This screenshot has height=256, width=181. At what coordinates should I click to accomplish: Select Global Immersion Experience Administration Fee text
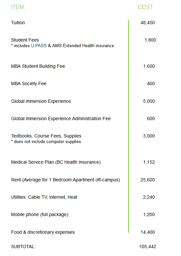61,119
